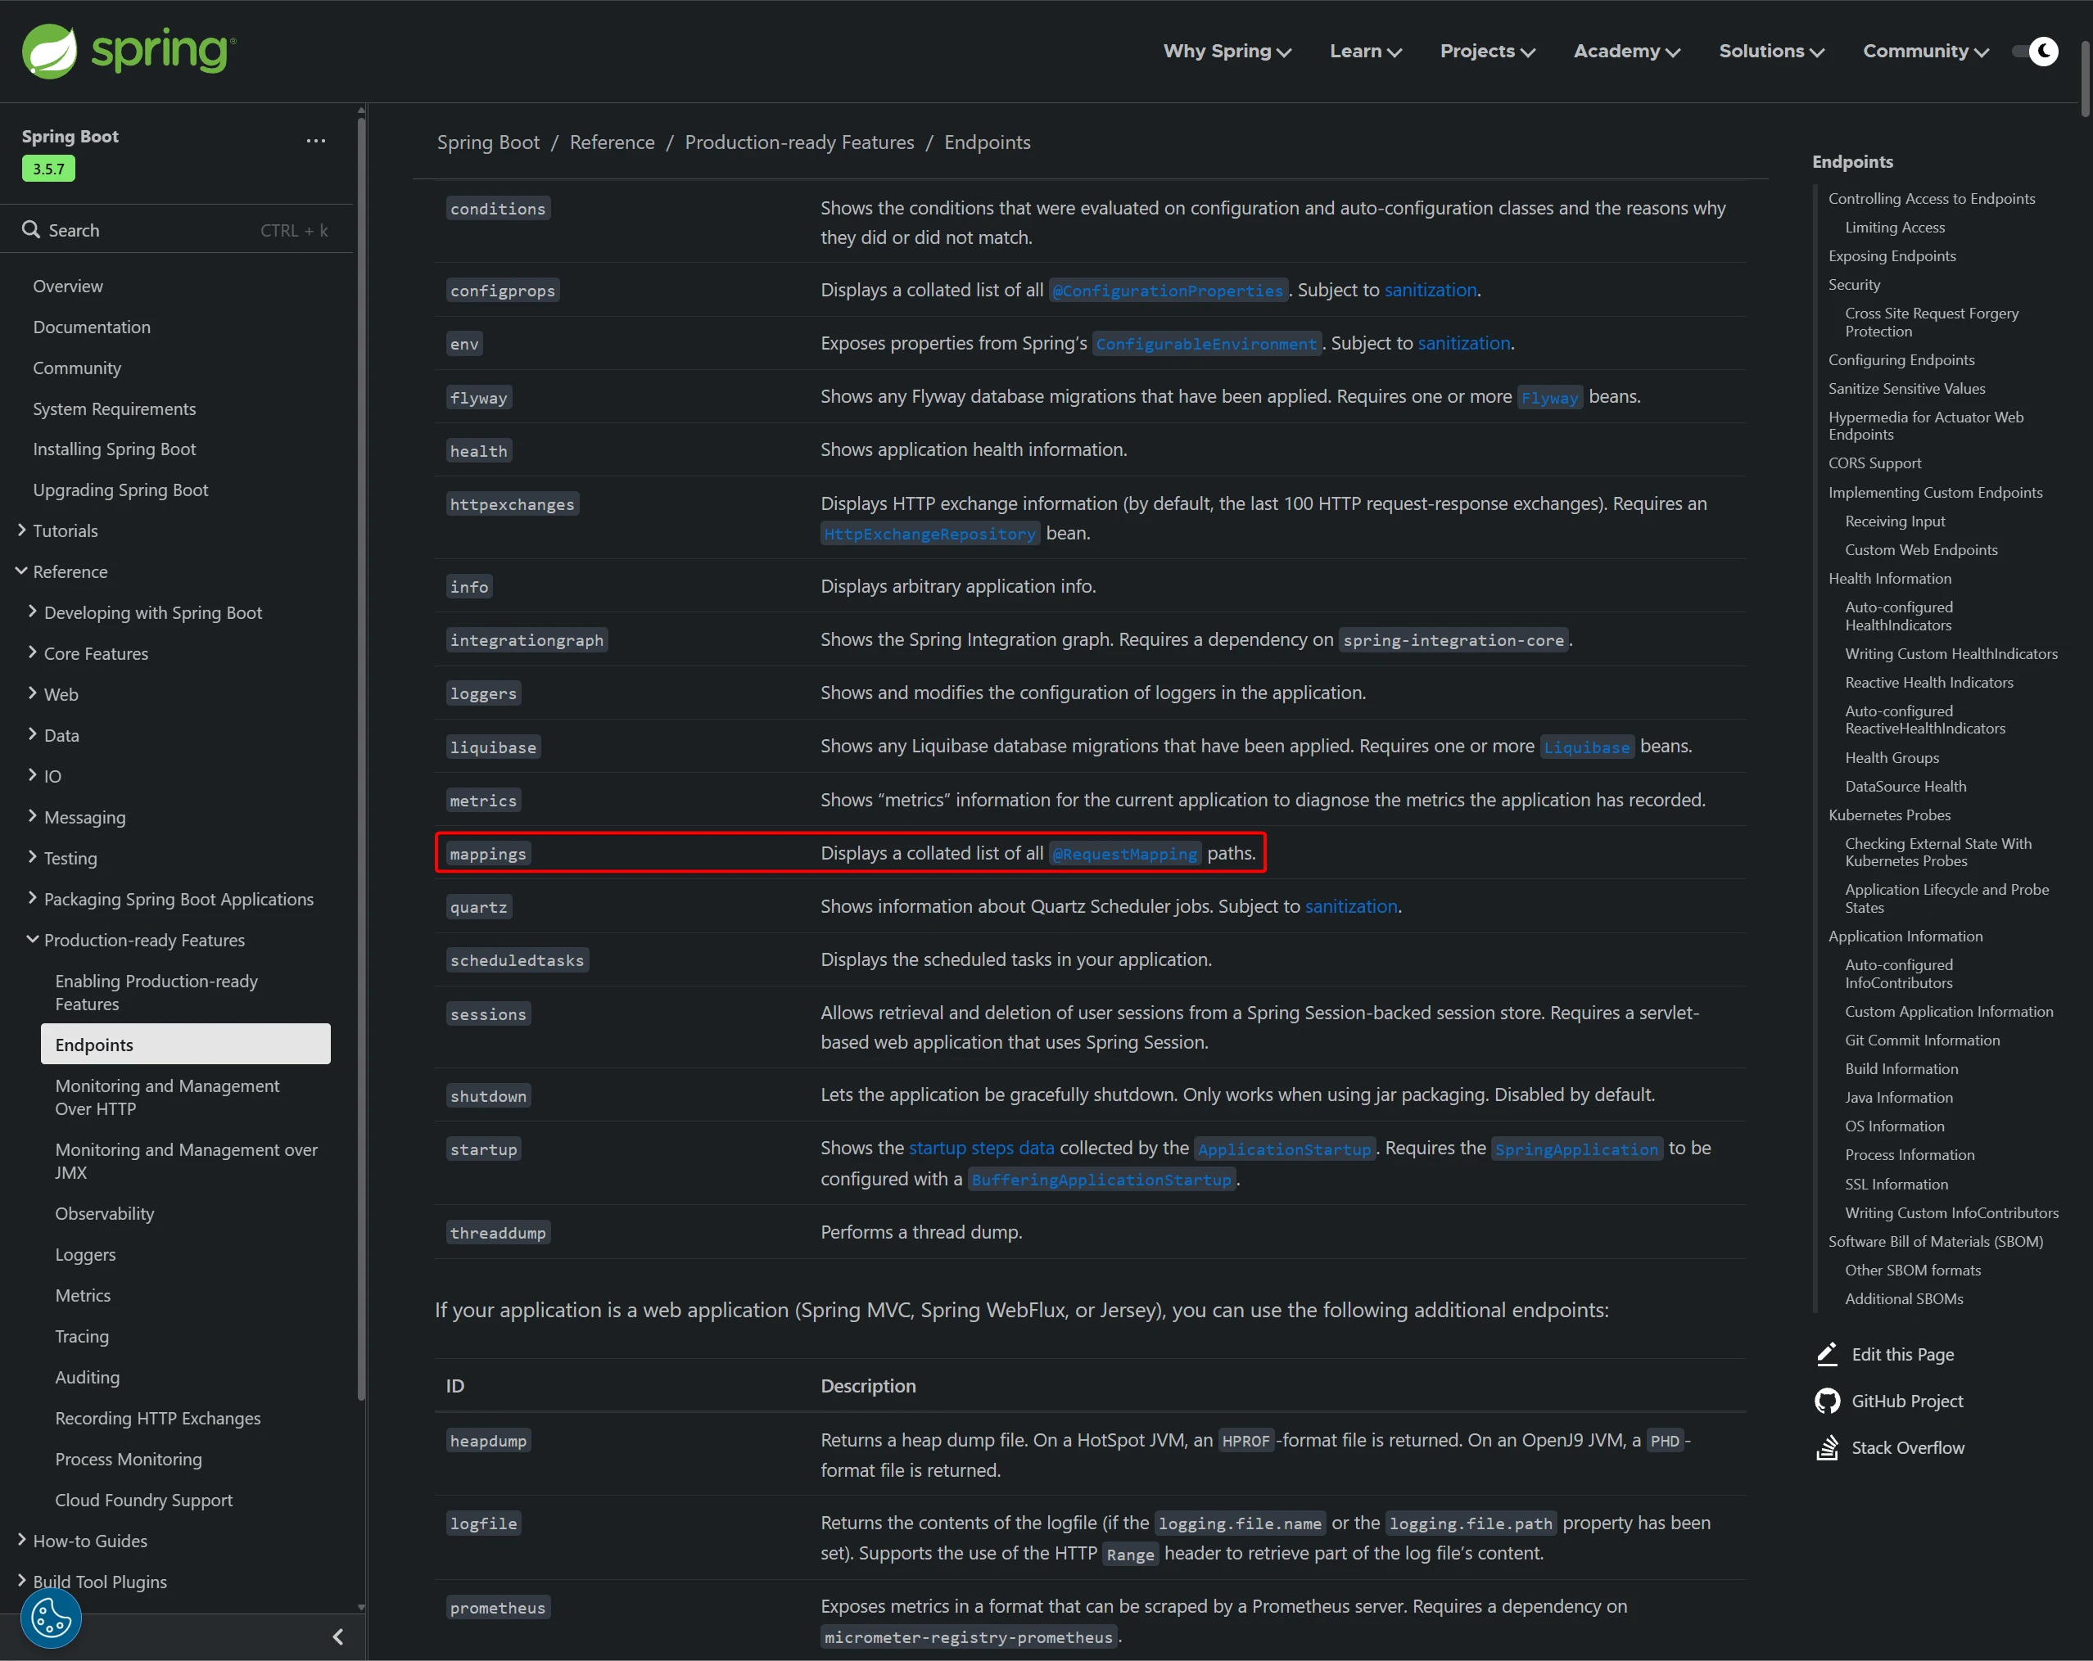
Task: Collapse the Production-ready Features section
Action: point(32,939)
